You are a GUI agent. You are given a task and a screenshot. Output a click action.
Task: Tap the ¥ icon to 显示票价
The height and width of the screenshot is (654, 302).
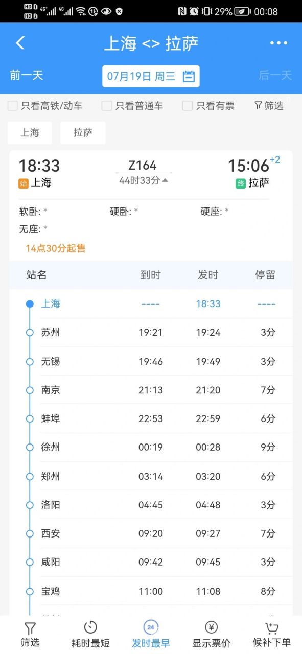[211, 626]
